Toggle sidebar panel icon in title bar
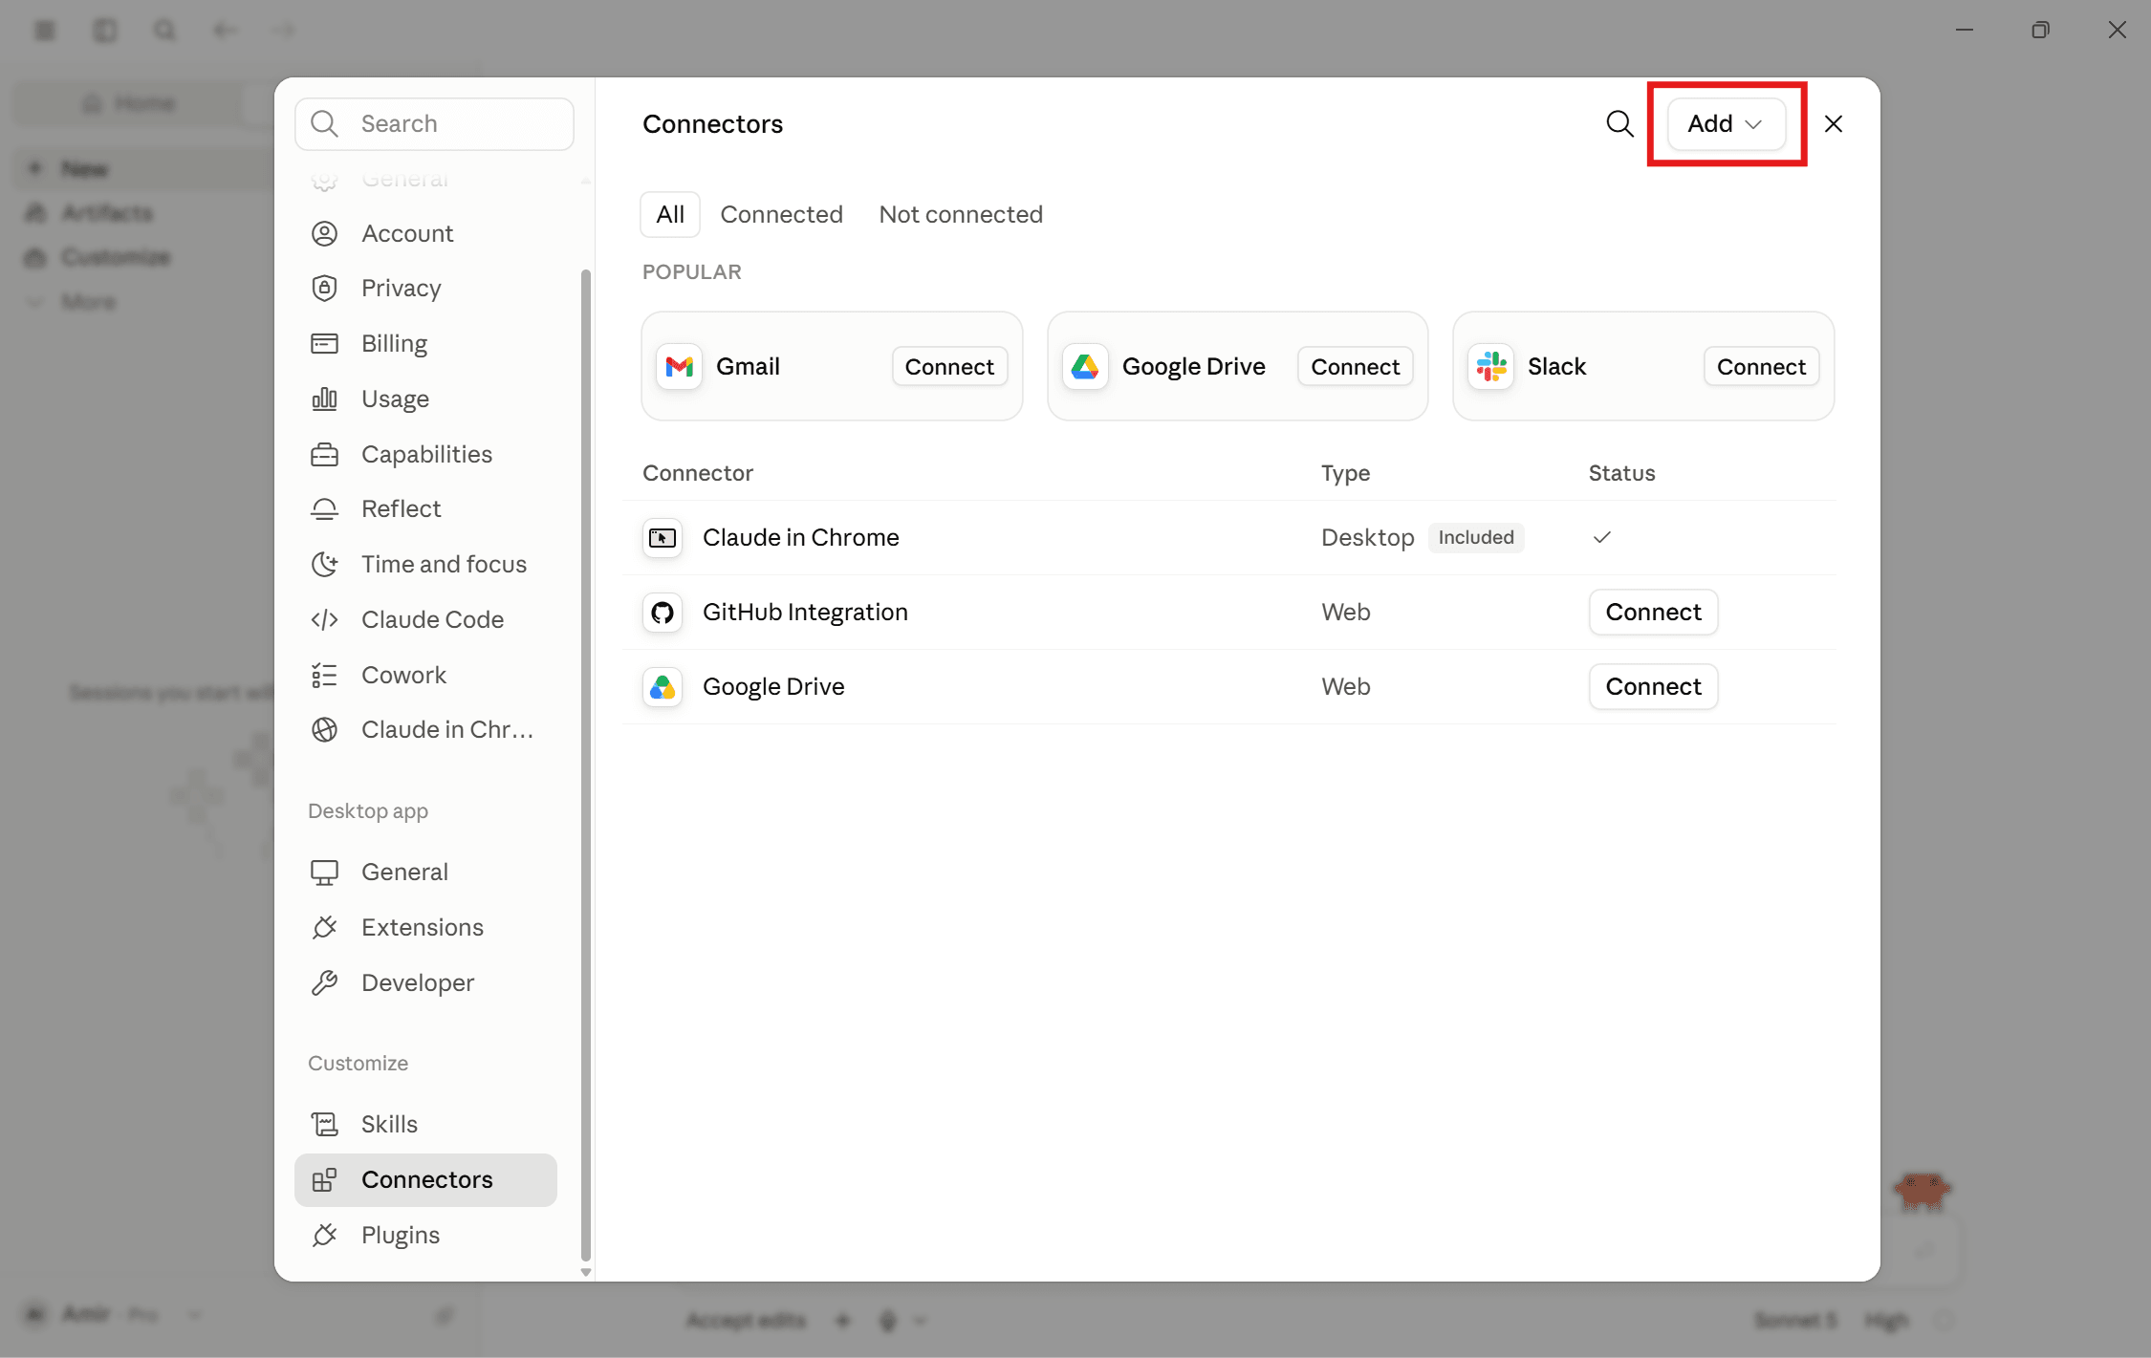 pyautogui.click(x=104, y=30)
